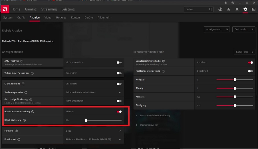Click the AMD logo icon
The image size is (258, 149).
tap(5, 9)
